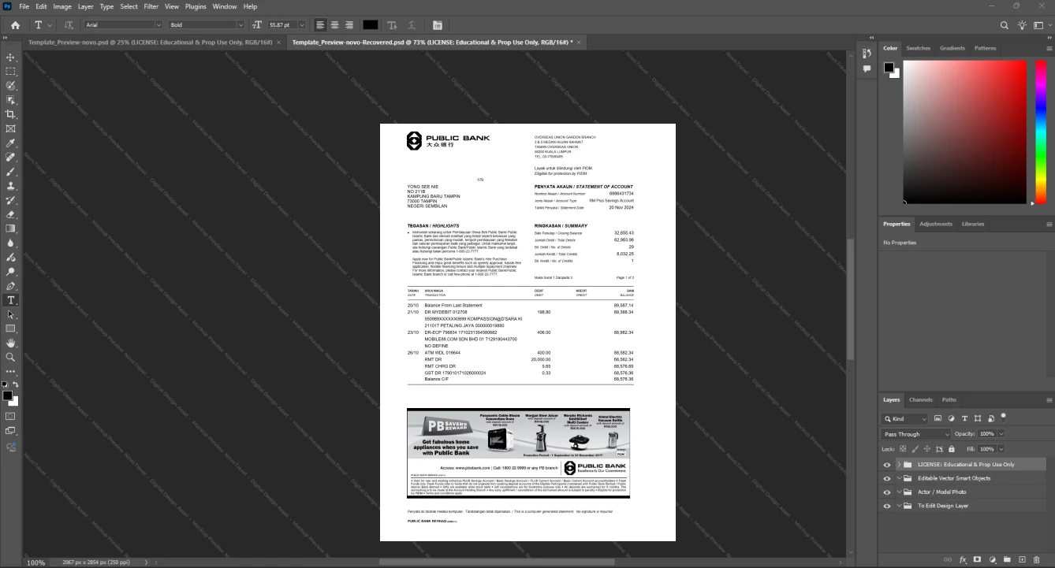The width and height of the screenshot is (1055, 568).
Task: Select the Eyedropper tool
Action: coord(10,143)
